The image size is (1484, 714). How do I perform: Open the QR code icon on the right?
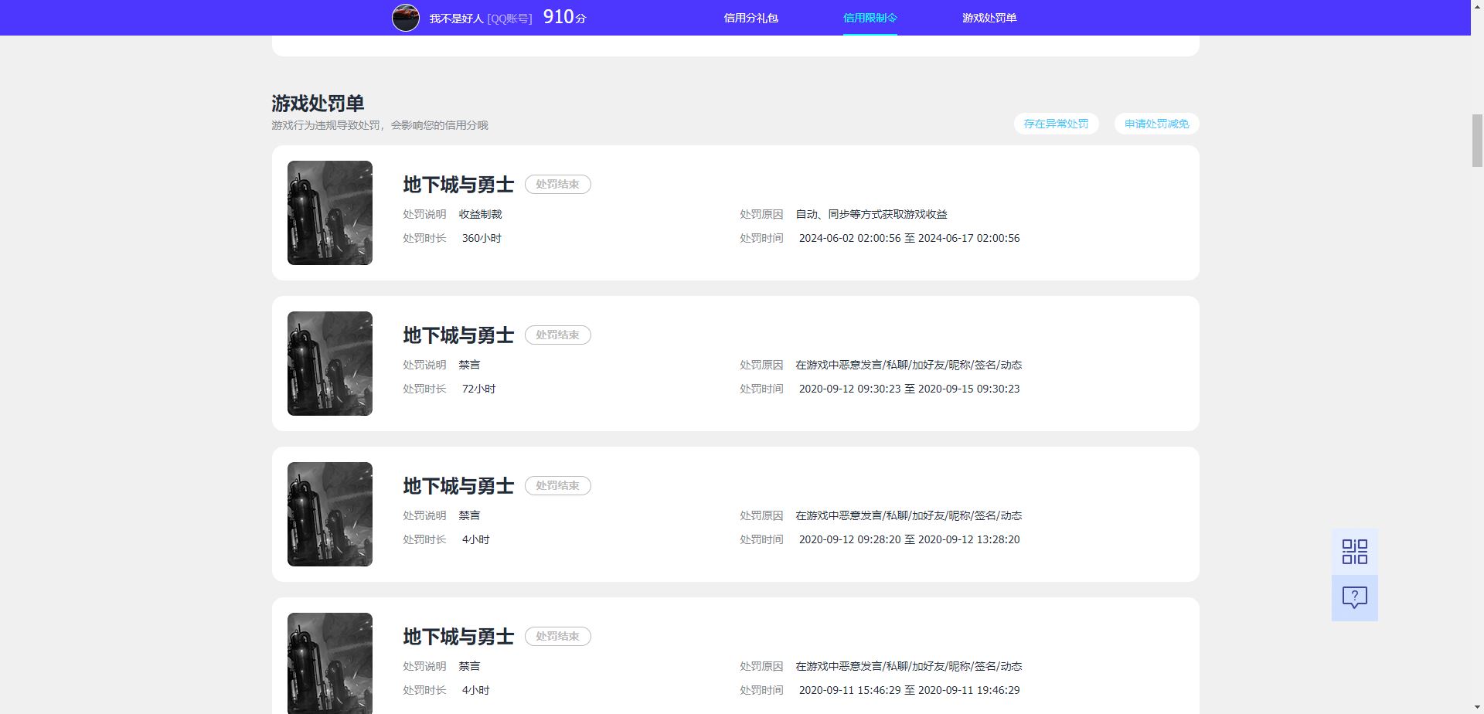[x=1353, y=552]
